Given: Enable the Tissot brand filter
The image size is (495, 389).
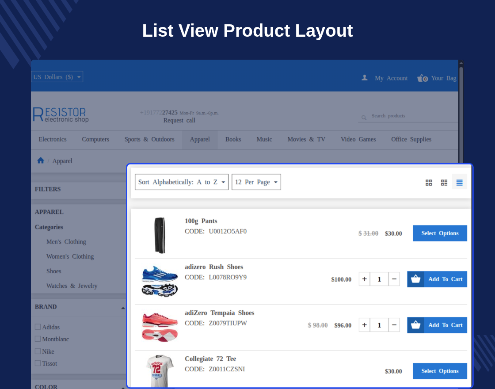Looking at the screenshot, I should point(38,363).
